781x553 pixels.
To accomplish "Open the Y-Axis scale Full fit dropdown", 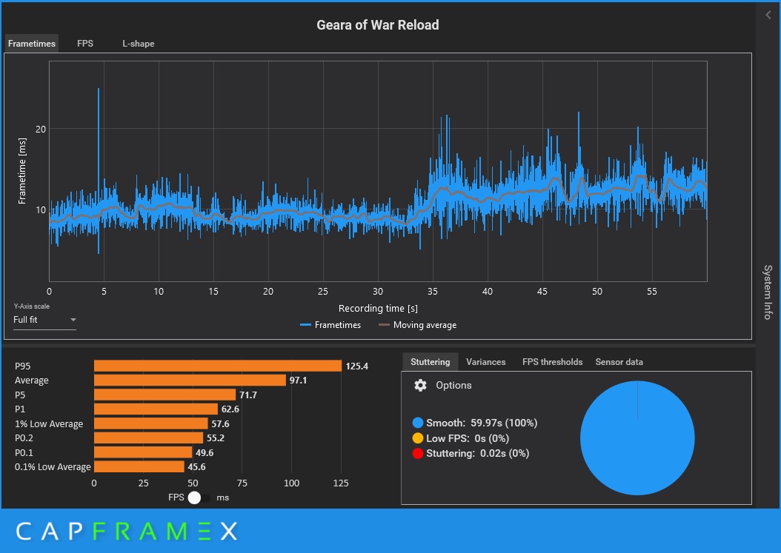I will point(44,320).
